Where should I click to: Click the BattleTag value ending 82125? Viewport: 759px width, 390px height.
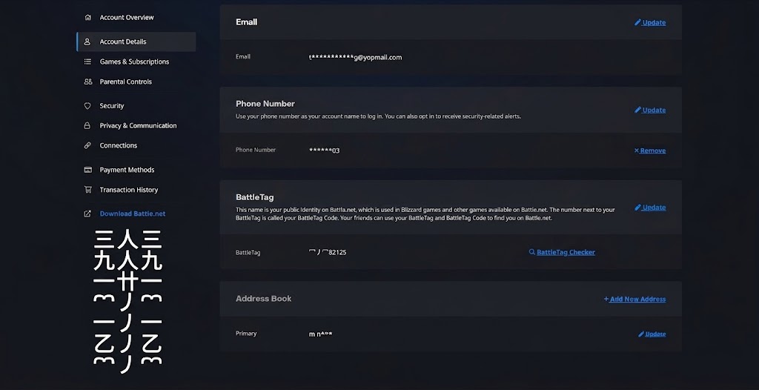point(328,252)
